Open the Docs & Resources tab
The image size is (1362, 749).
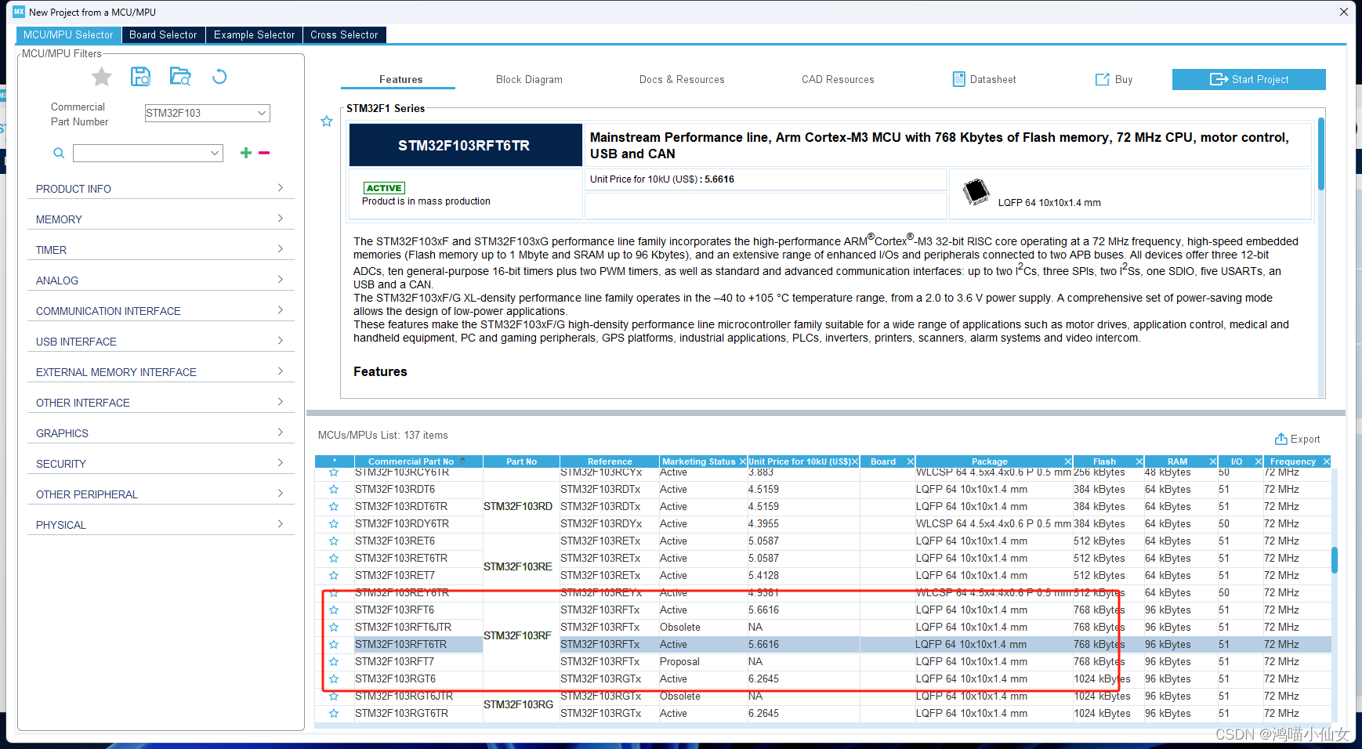(682, 79)
